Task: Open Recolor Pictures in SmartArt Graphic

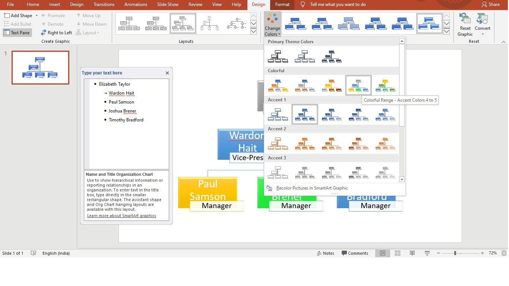Action: (312, 188)
